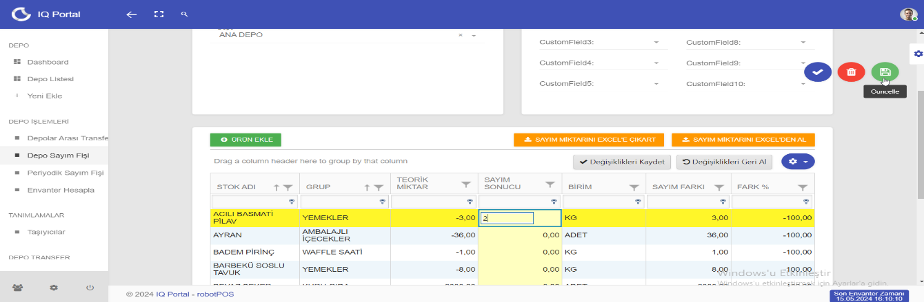Click the AMBALAJLI İÇECEKLER group cell
This screenshot has height=302, width=924.
(x=345, y=235)
